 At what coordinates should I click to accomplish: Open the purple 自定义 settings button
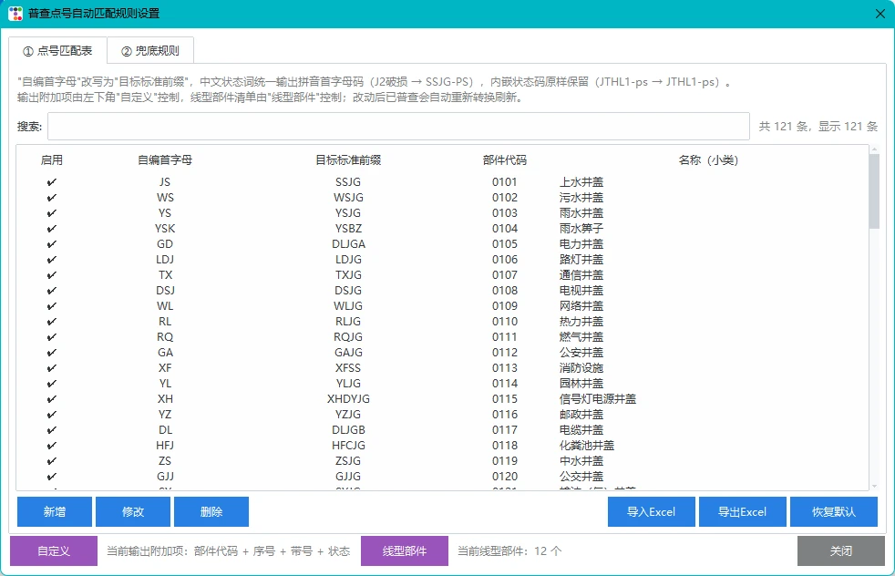tap(54, 550)
